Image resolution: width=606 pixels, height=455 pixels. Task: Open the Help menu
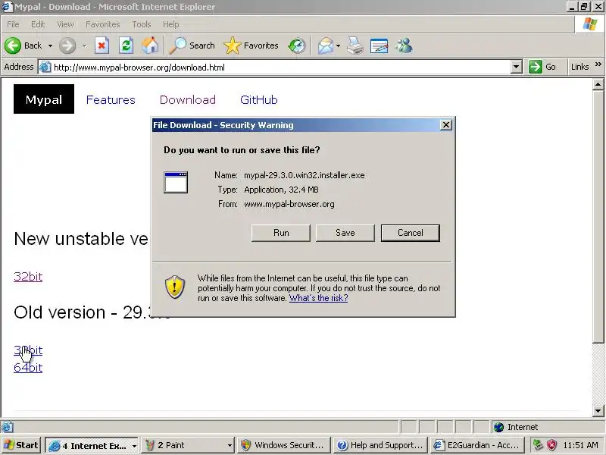click(x=171, y=24)
